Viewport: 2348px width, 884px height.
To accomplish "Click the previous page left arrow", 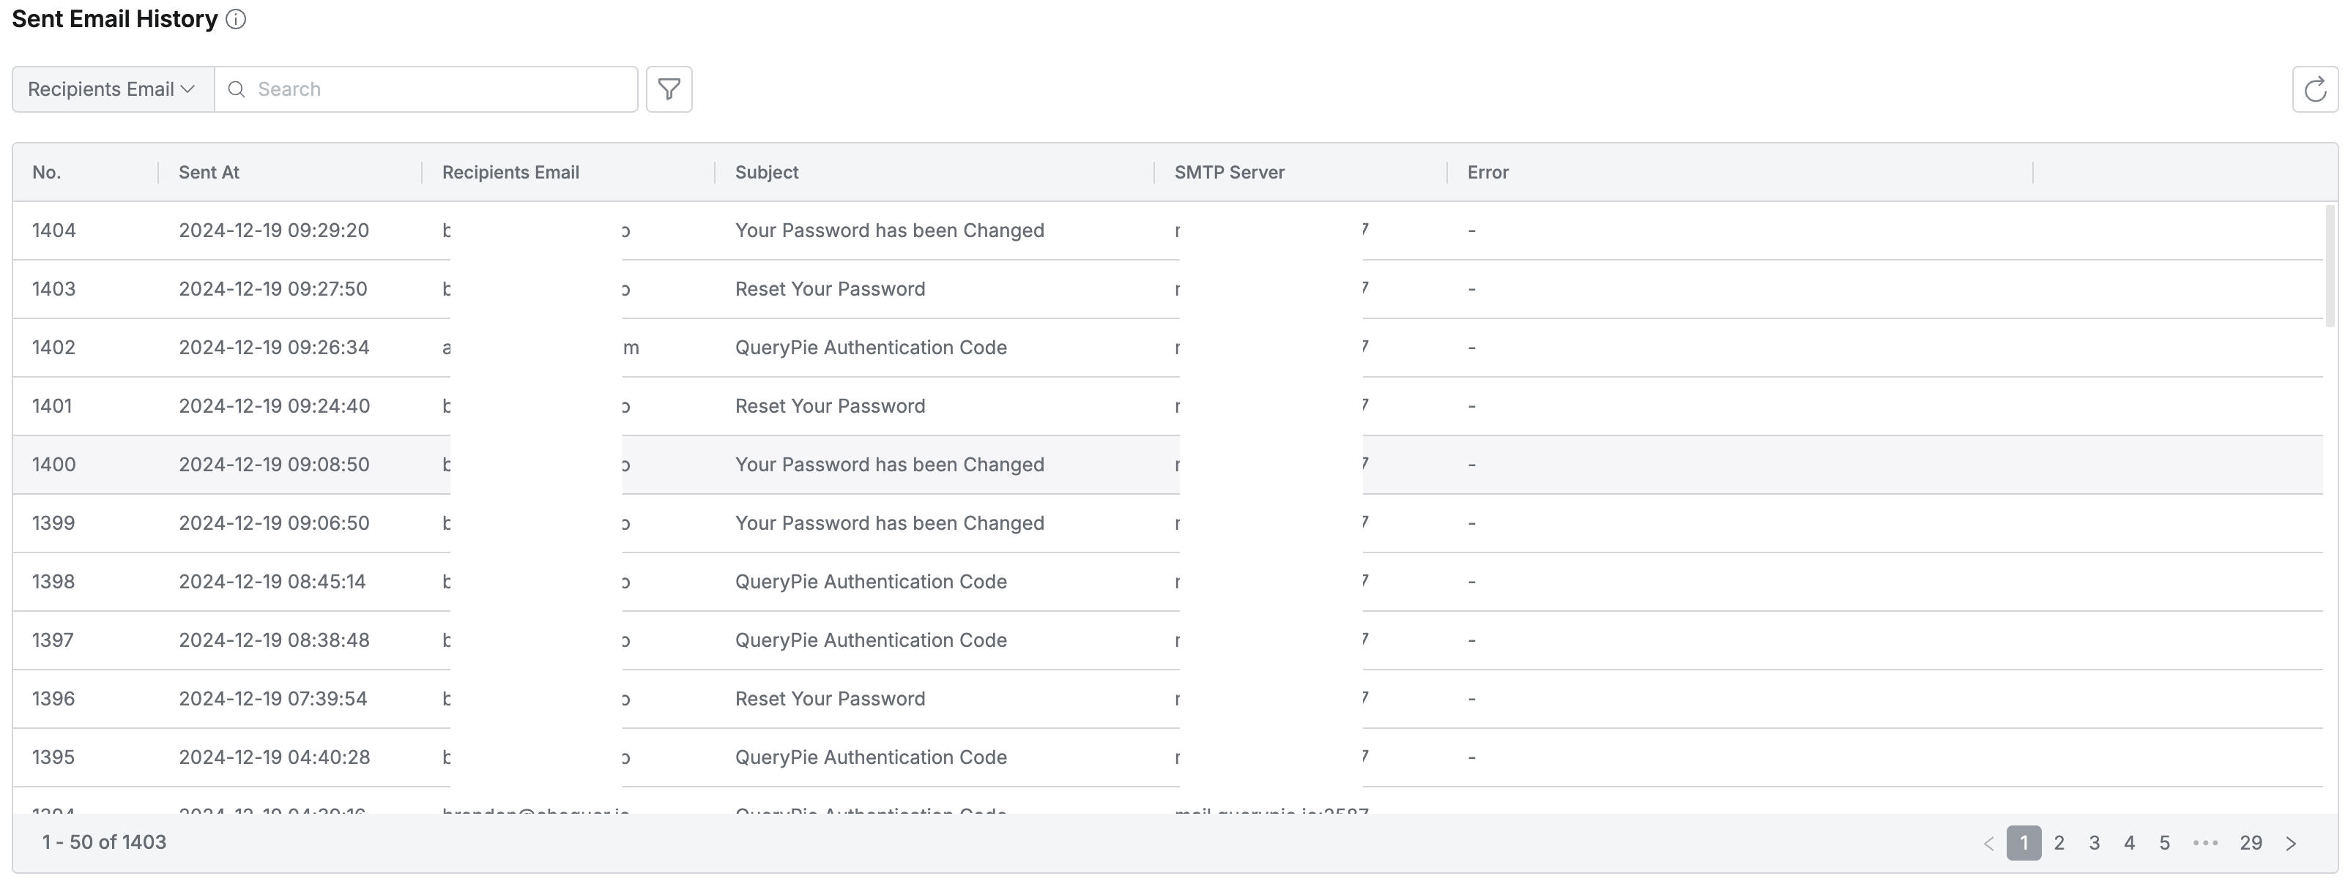I will click(x=1989, y=843).
